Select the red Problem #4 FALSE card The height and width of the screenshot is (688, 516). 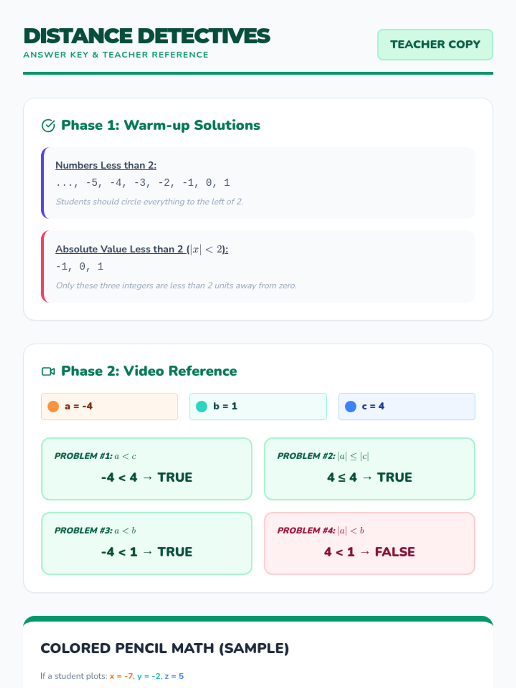click(x=369, y=543)
